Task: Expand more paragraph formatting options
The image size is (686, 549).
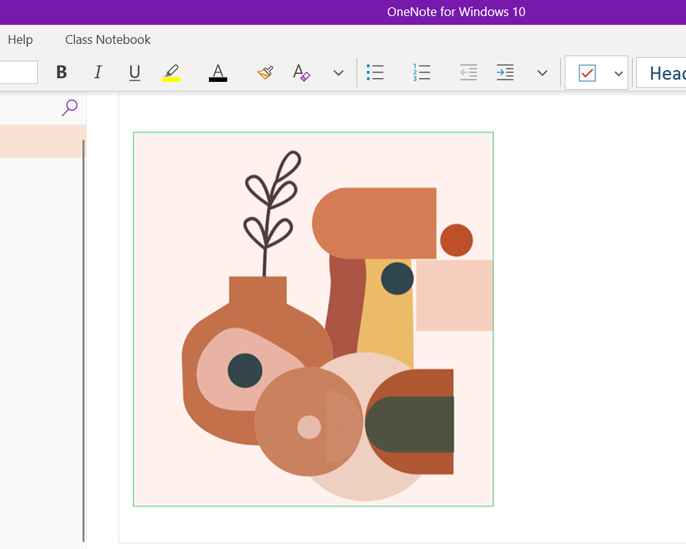Action: pos(542,72)
